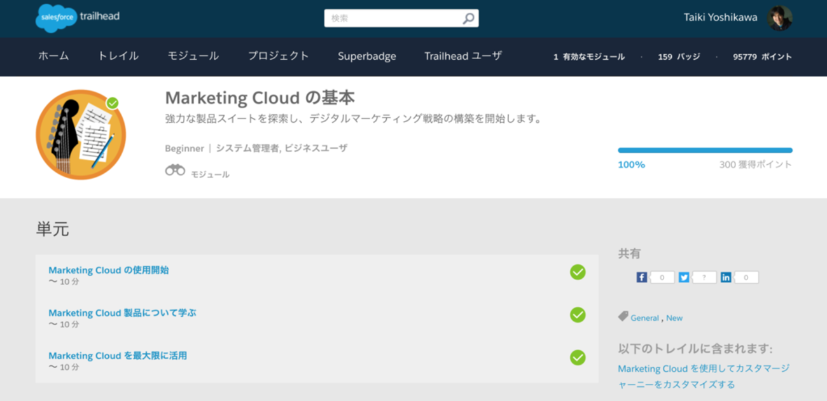
Task: Click the 159 バッジ counter
Action: coord(679,57)
